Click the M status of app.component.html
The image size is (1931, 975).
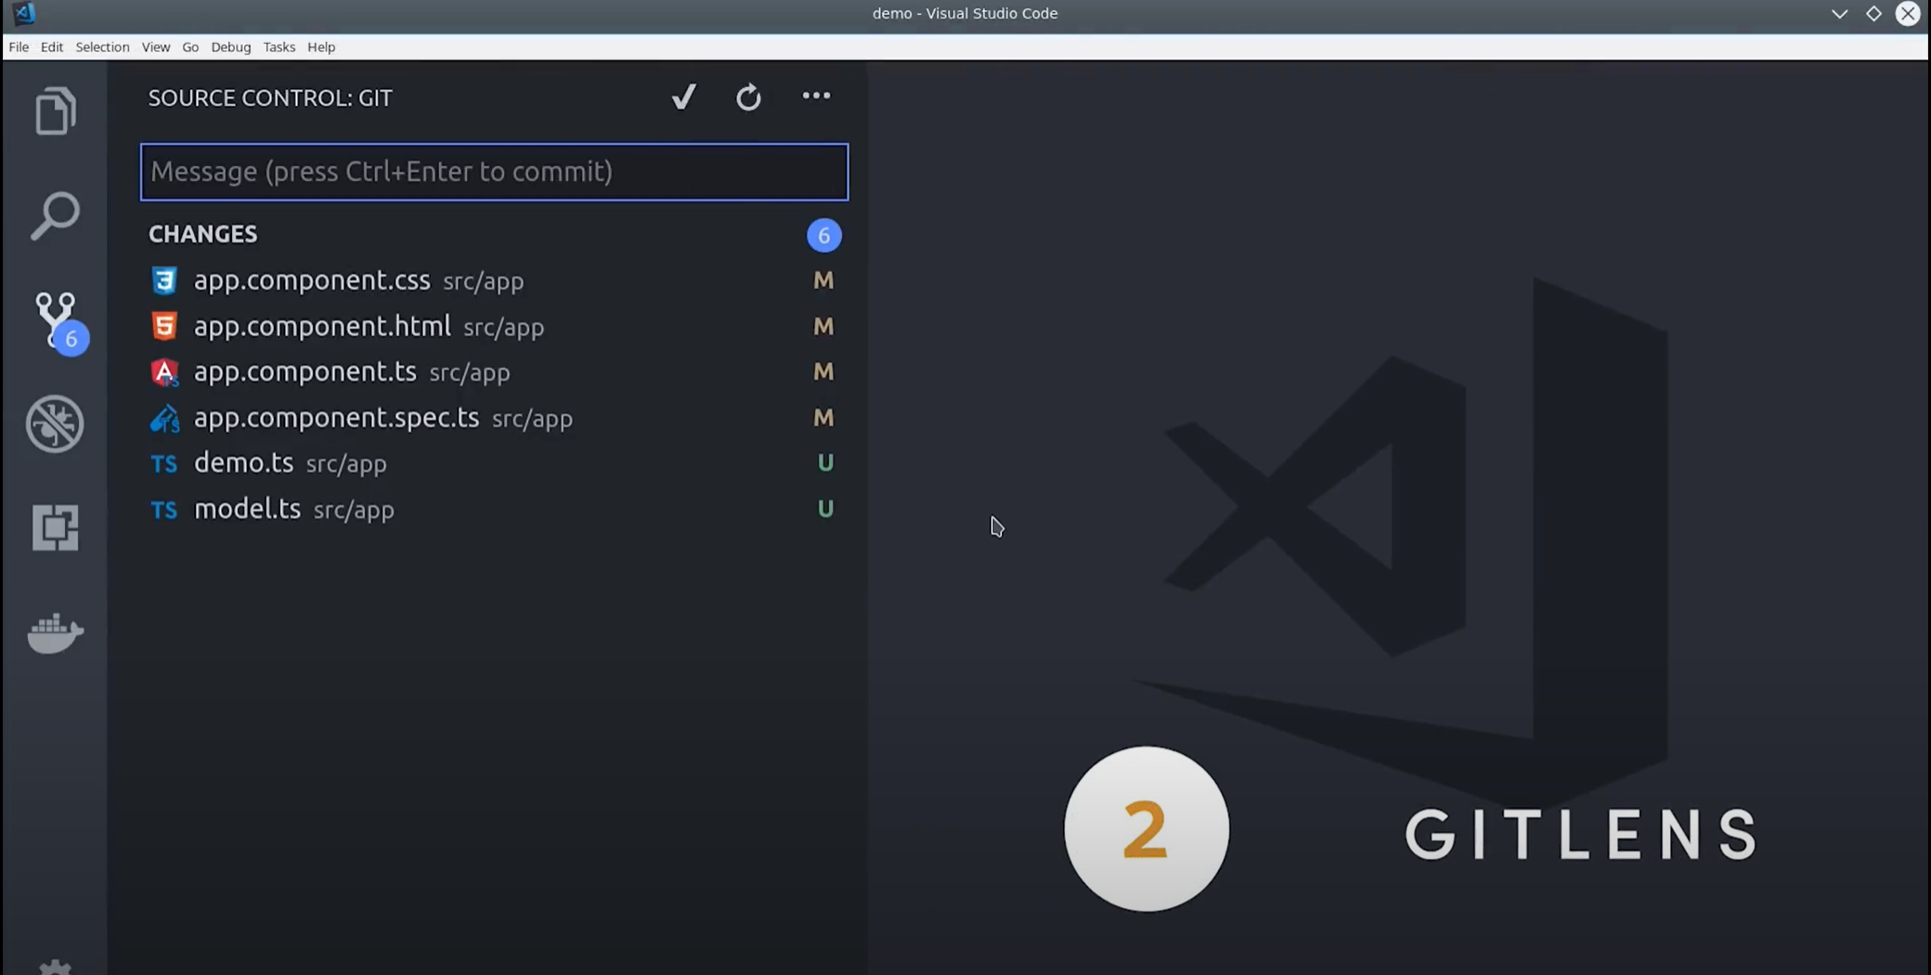pyautogui.click(x=823, y=326)
